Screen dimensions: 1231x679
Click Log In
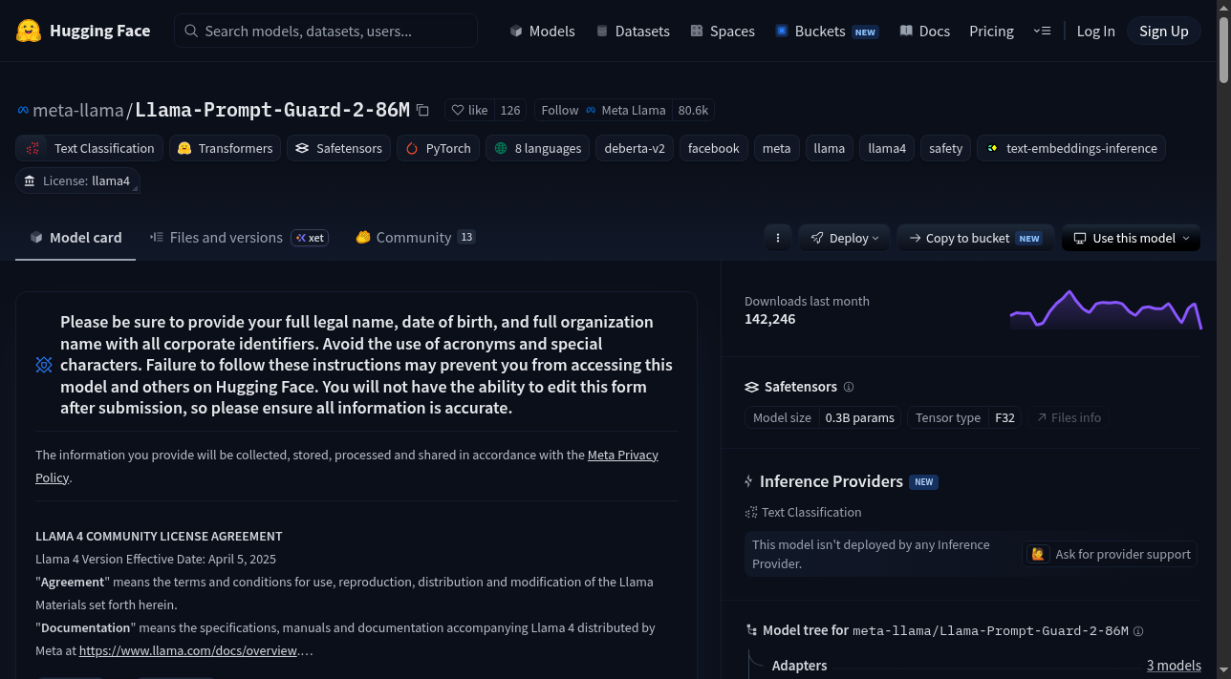1095,31
